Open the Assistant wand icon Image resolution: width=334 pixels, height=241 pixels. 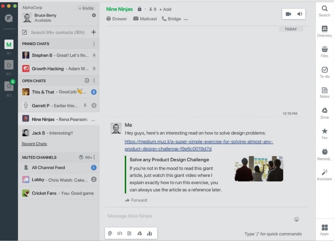coord(324,175)
